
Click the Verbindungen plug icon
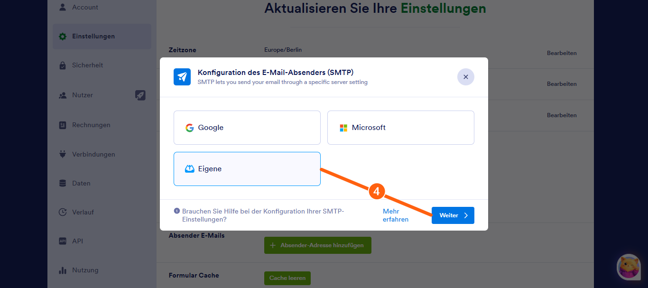(63, 154)
